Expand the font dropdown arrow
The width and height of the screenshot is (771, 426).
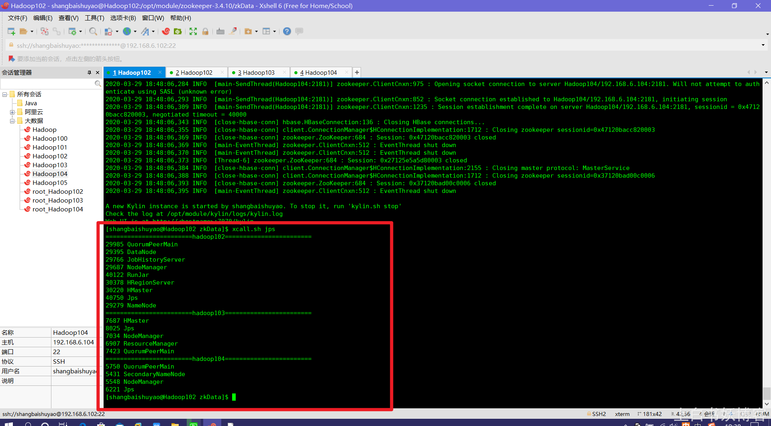coord(153,31)
